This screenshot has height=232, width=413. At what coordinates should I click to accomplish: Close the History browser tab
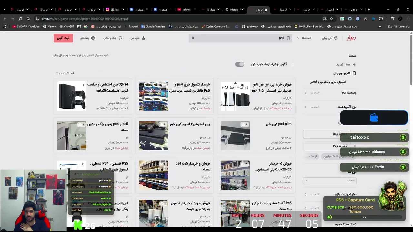coord(242,10)
